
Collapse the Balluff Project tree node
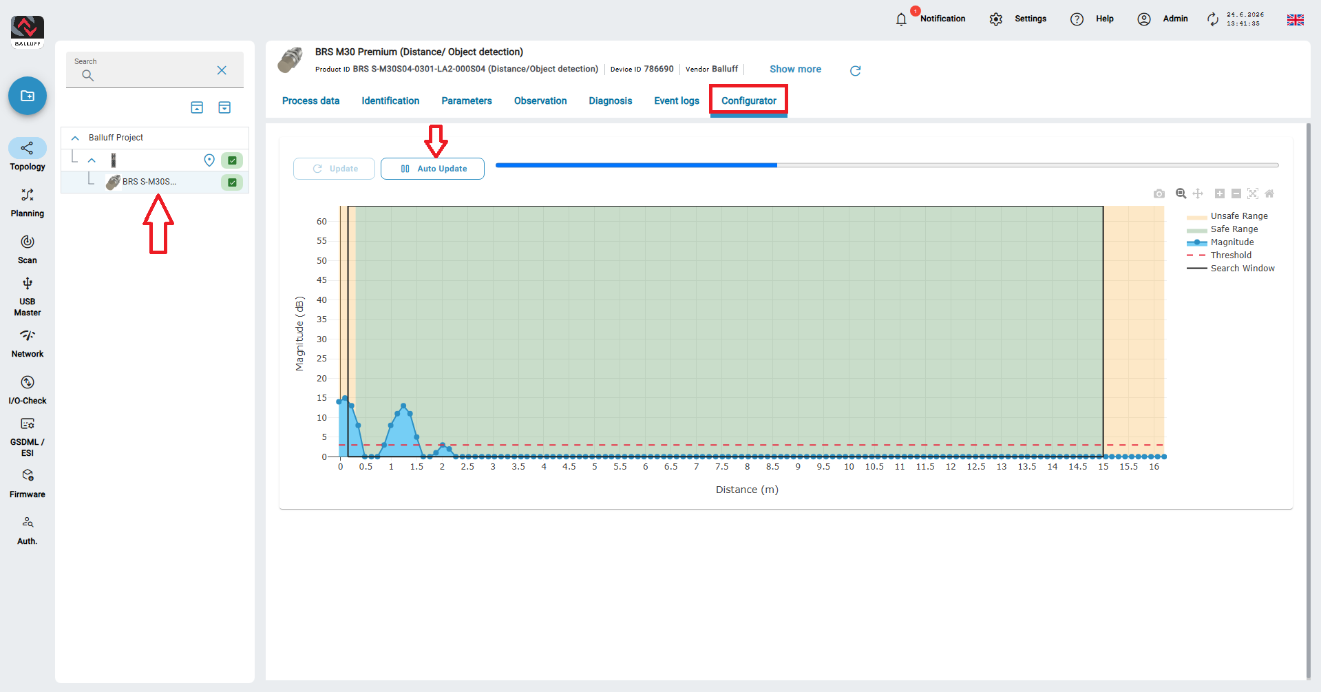(76, 138)
